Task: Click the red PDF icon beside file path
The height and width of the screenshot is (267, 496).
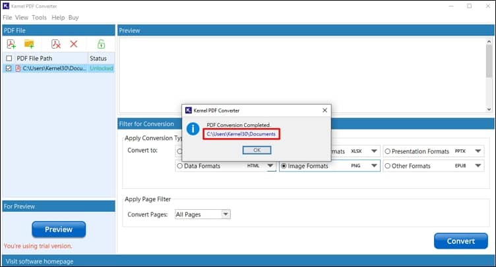Action: click(x=18, y=68)
